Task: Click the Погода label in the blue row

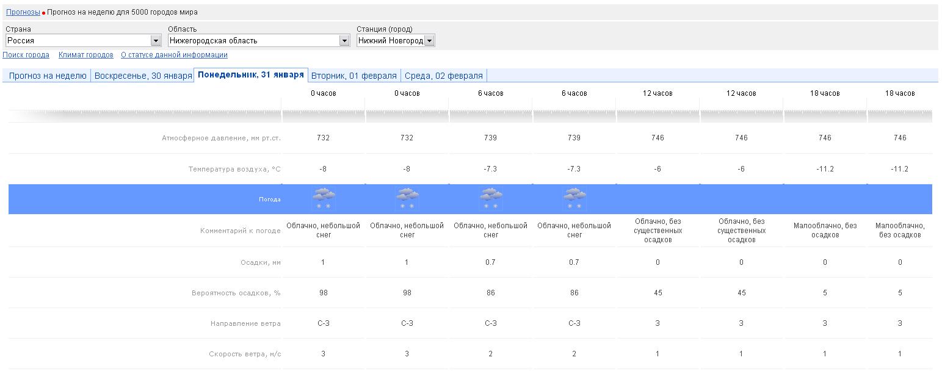Action: (269, 200)
